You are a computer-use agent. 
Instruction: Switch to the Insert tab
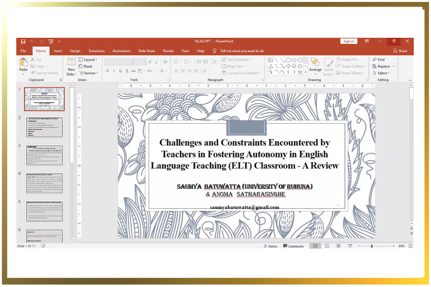[58, 51]
